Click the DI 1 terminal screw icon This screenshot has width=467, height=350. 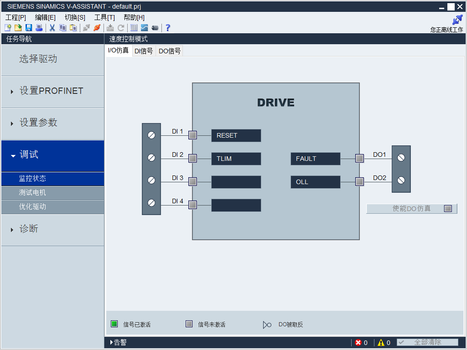tap(151, 135)
